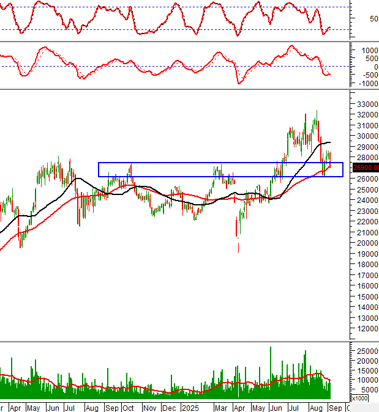The image size is (379, 412).
Task: Click the right end of the black moving average
Action: pyautogui.click(x=330, y=142)
